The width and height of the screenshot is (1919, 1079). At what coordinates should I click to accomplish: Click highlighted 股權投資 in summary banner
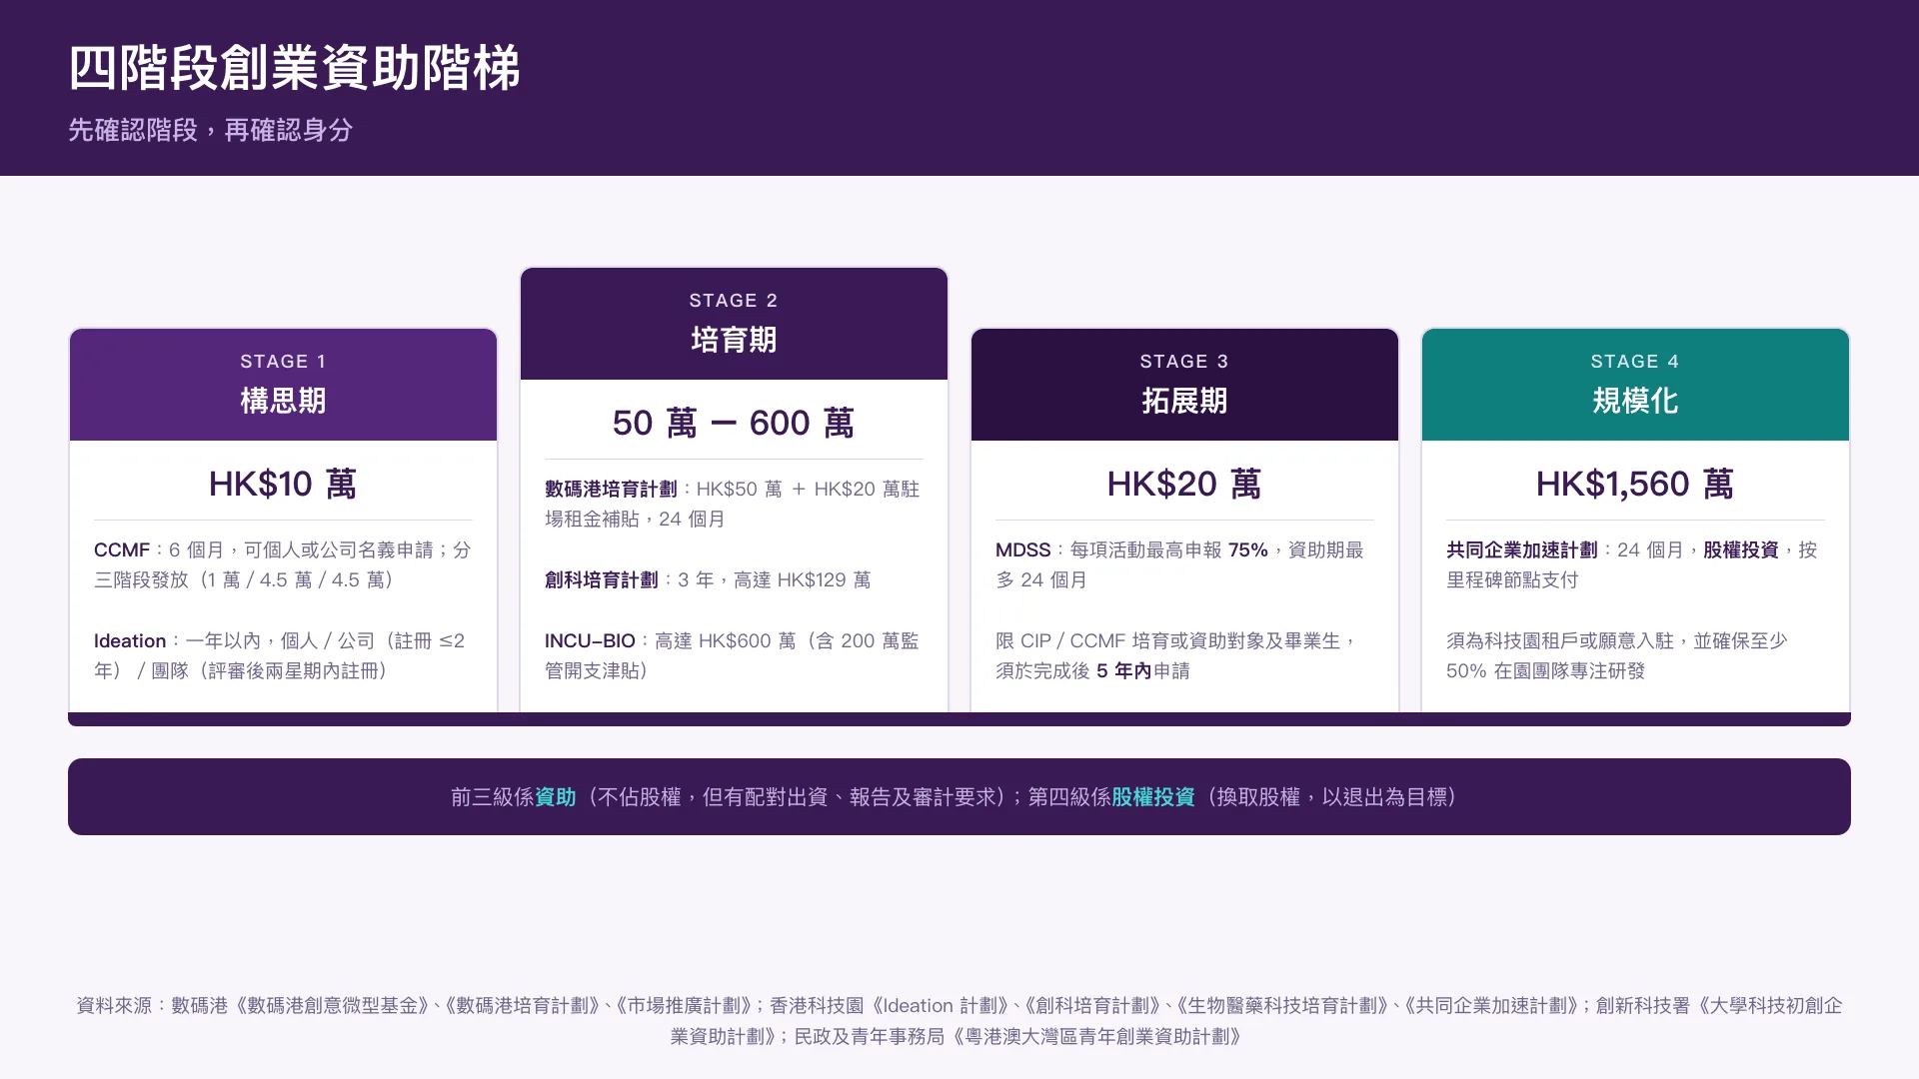(1153, 797)
